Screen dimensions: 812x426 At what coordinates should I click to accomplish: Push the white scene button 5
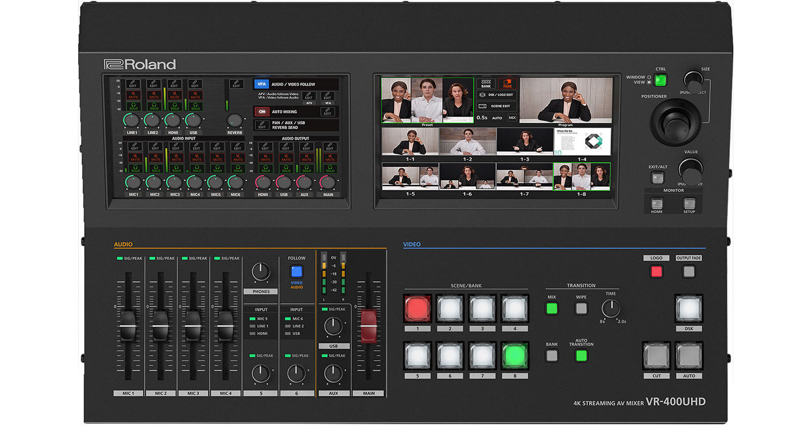pyautogui.click(x=418, y=355)
